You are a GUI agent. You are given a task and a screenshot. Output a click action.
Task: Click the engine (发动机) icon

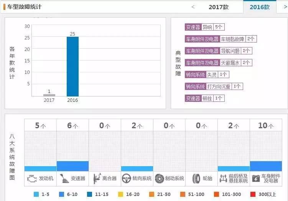point(32,178)
